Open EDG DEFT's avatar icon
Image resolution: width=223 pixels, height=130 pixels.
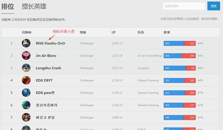click(26, 80)
